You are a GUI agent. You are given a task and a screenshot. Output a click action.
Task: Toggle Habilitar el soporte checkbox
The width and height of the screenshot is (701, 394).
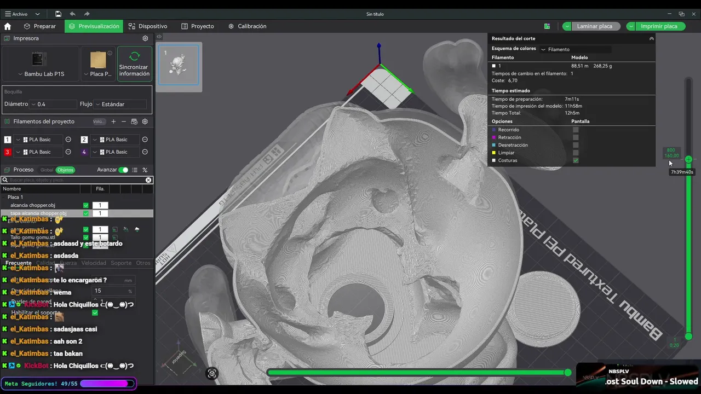95,312
